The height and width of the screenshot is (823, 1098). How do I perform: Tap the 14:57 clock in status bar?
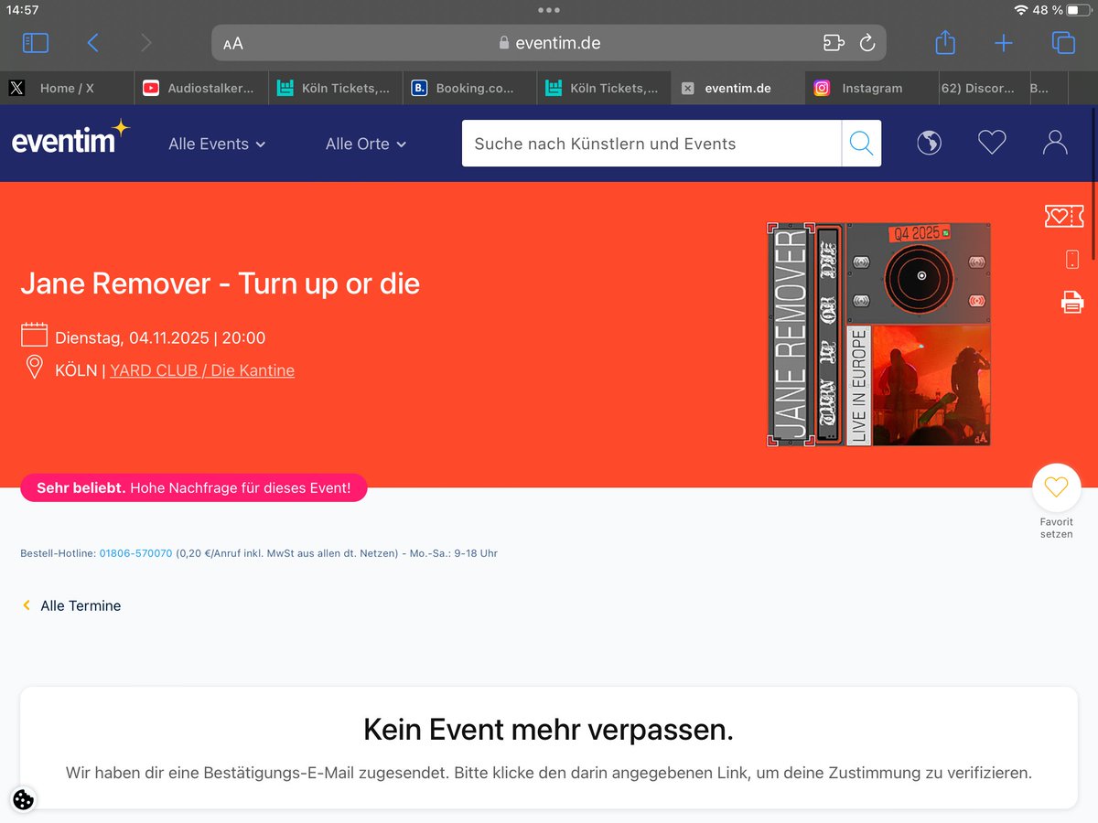tap(23, 10)
